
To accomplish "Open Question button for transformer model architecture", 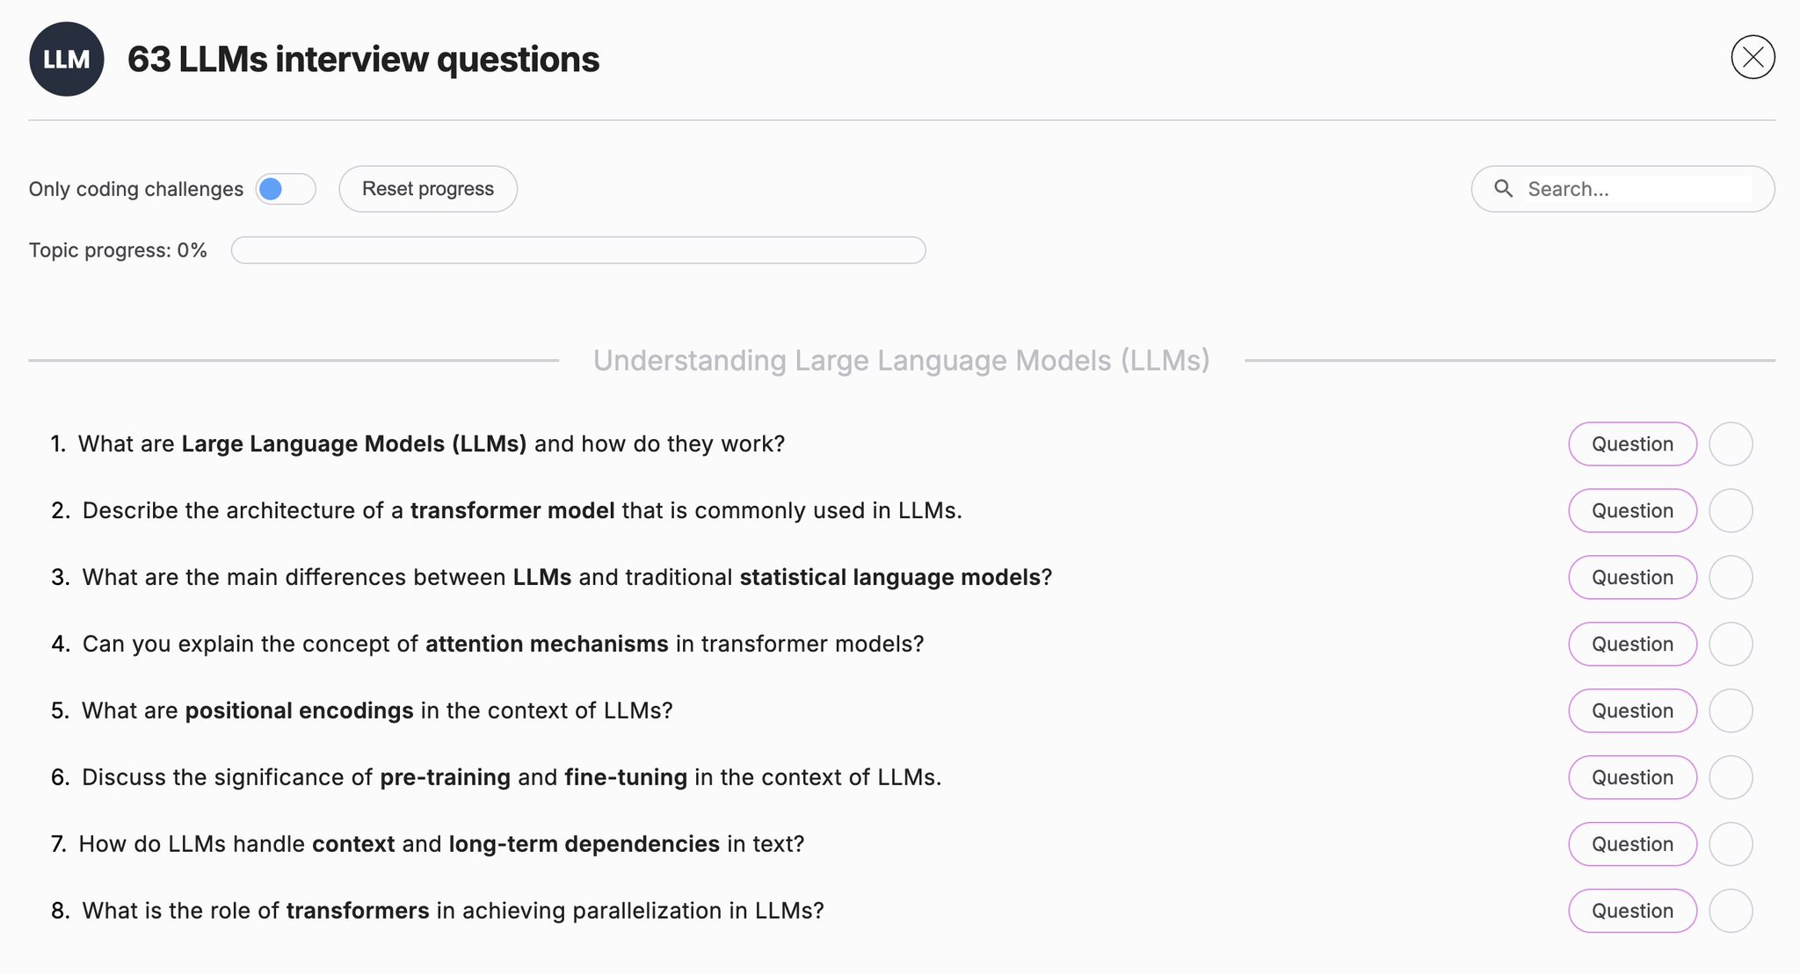I will pyautogui.click(x=1632, y=510).
